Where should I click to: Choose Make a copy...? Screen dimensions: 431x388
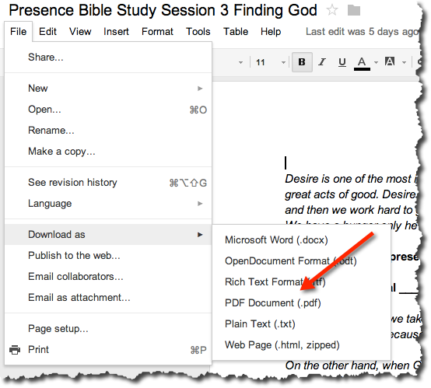108,151
